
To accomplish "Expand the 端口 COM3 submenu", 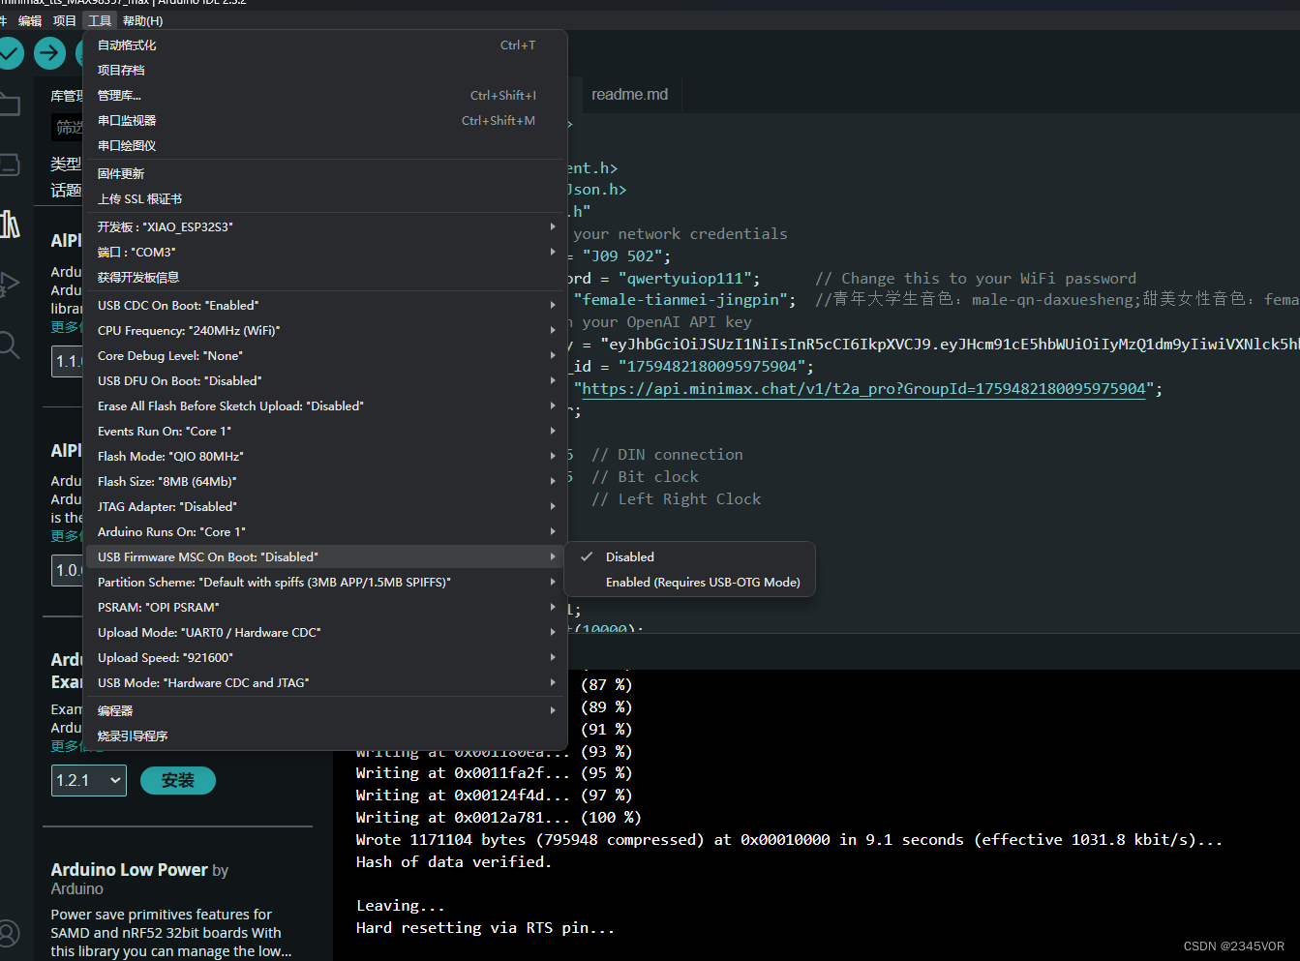I will [325, 252].
